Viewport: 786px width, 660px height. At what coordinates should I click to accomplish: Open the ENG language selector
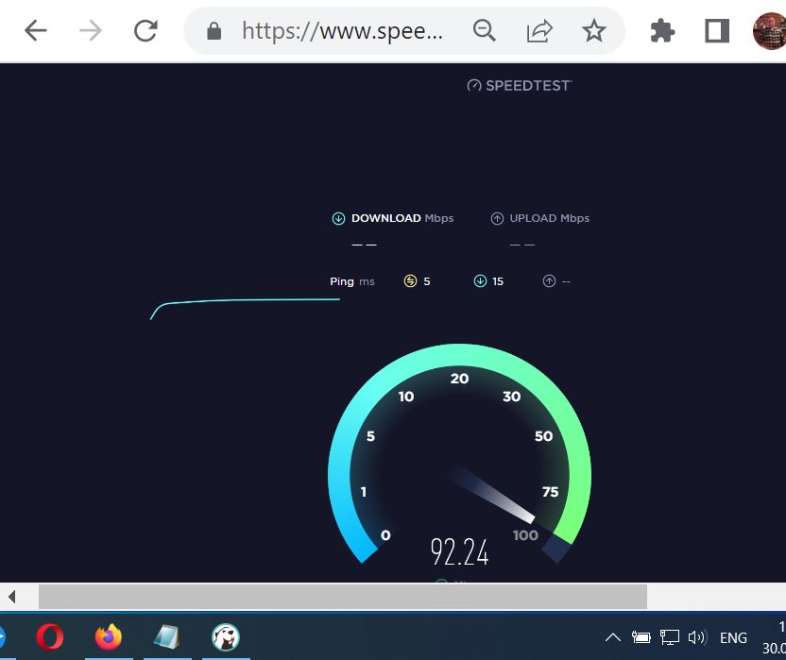(x=733, y=637)
